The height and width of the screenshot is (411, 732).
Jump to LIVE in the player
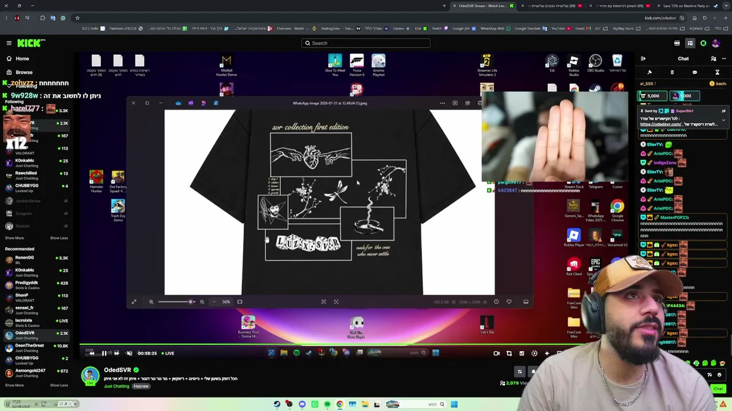(167, 353)
